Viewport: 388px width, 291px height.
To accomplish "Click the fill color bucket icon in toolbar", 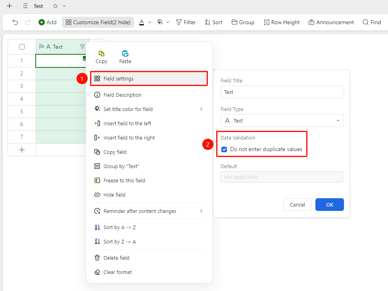I will pyautogui.click(x=160, y=22).
